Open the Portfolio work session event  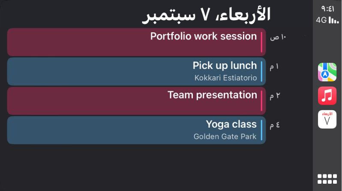pyautogui.click(x=136, y=42)
